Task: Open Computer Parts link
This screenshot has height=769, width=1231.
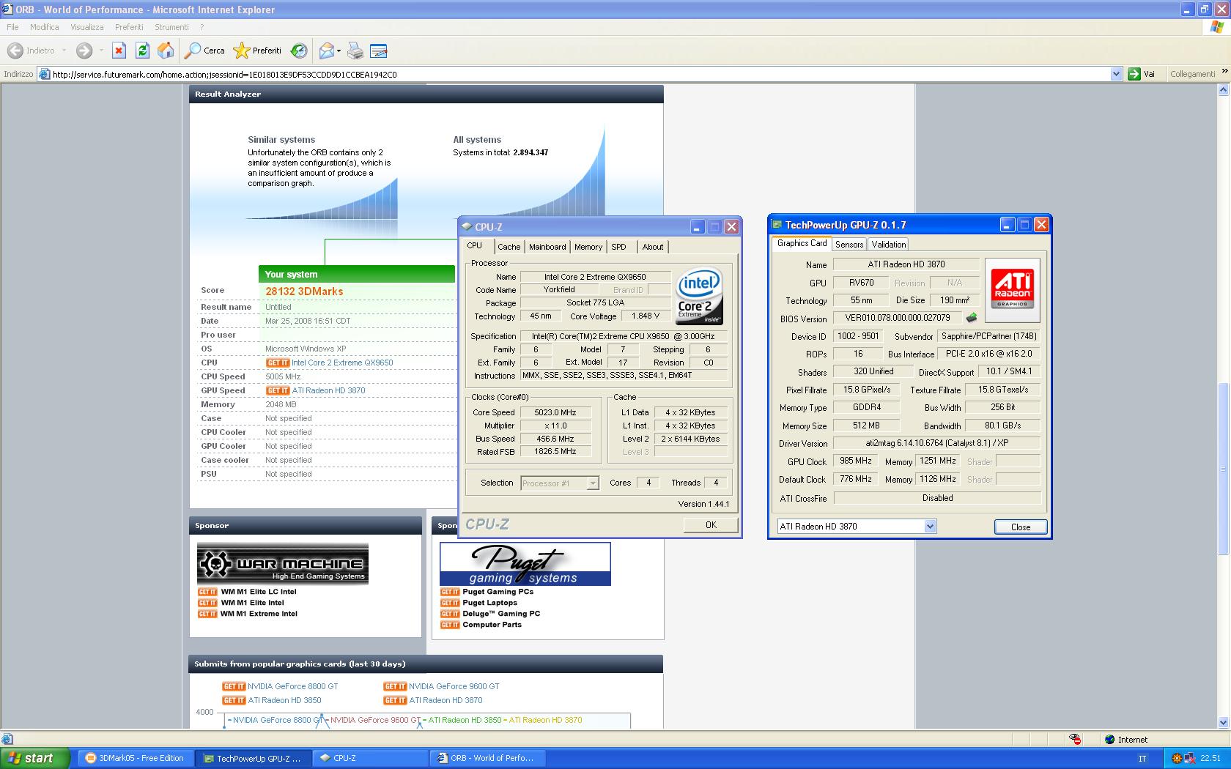Action: (492, 625)
